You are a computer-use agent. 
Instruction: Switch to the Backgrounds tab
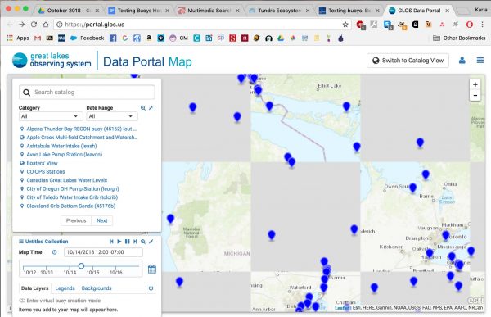click(97, 288)
